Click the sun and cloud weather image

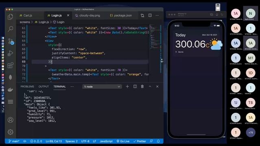click(x=216, y=44)
